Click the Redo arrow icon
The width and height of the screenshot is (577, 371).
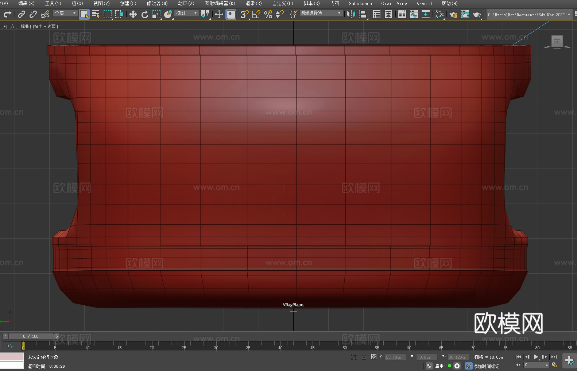click(x=7, y=14)
